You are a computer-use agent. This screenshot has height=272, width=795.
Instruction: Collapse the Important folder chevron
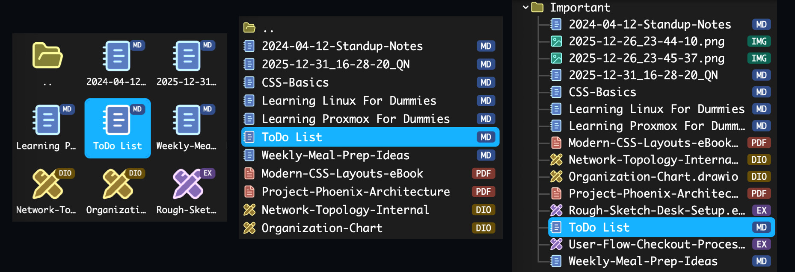point(525,7)
